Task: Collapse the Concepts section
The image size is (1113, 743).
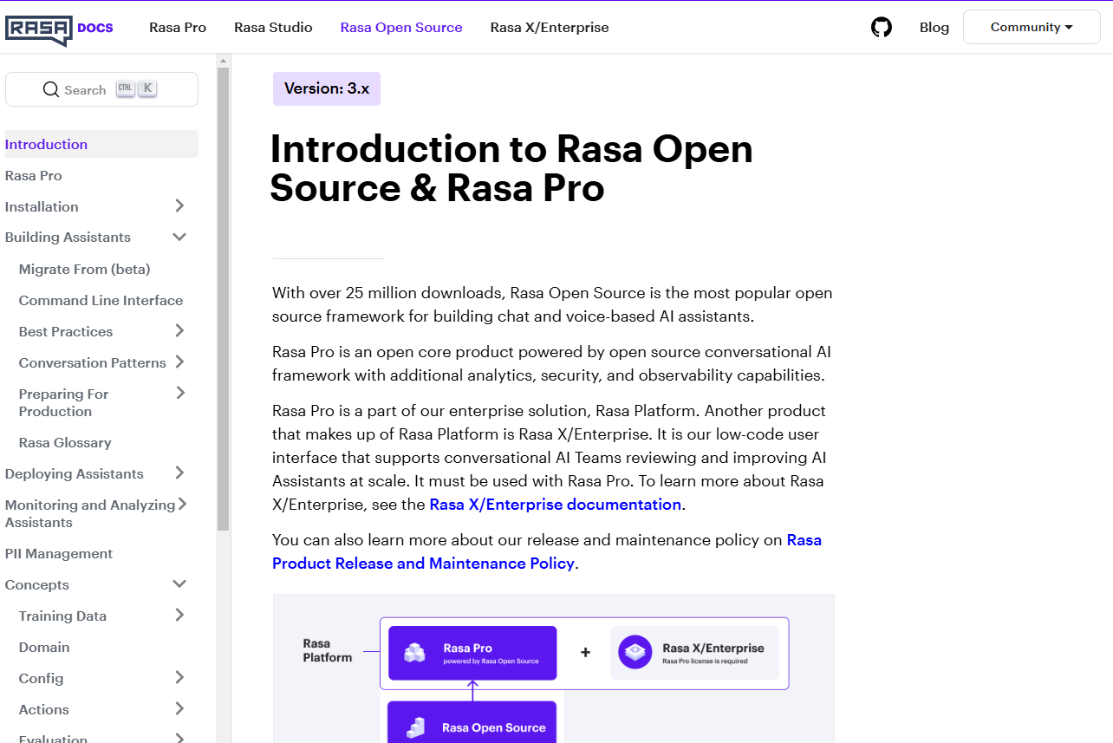Action: click(x=179, y=584)
